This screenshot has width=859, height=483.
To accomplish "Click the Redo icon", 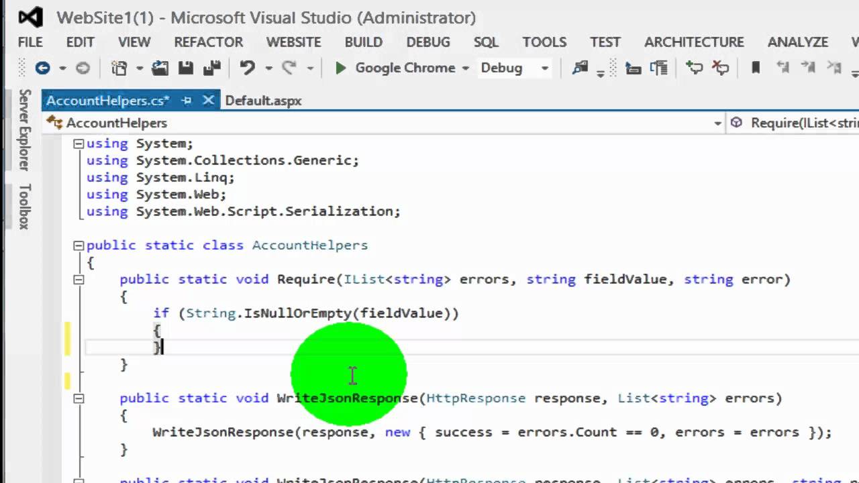I will pyautogui.click(x=289, y=68).
